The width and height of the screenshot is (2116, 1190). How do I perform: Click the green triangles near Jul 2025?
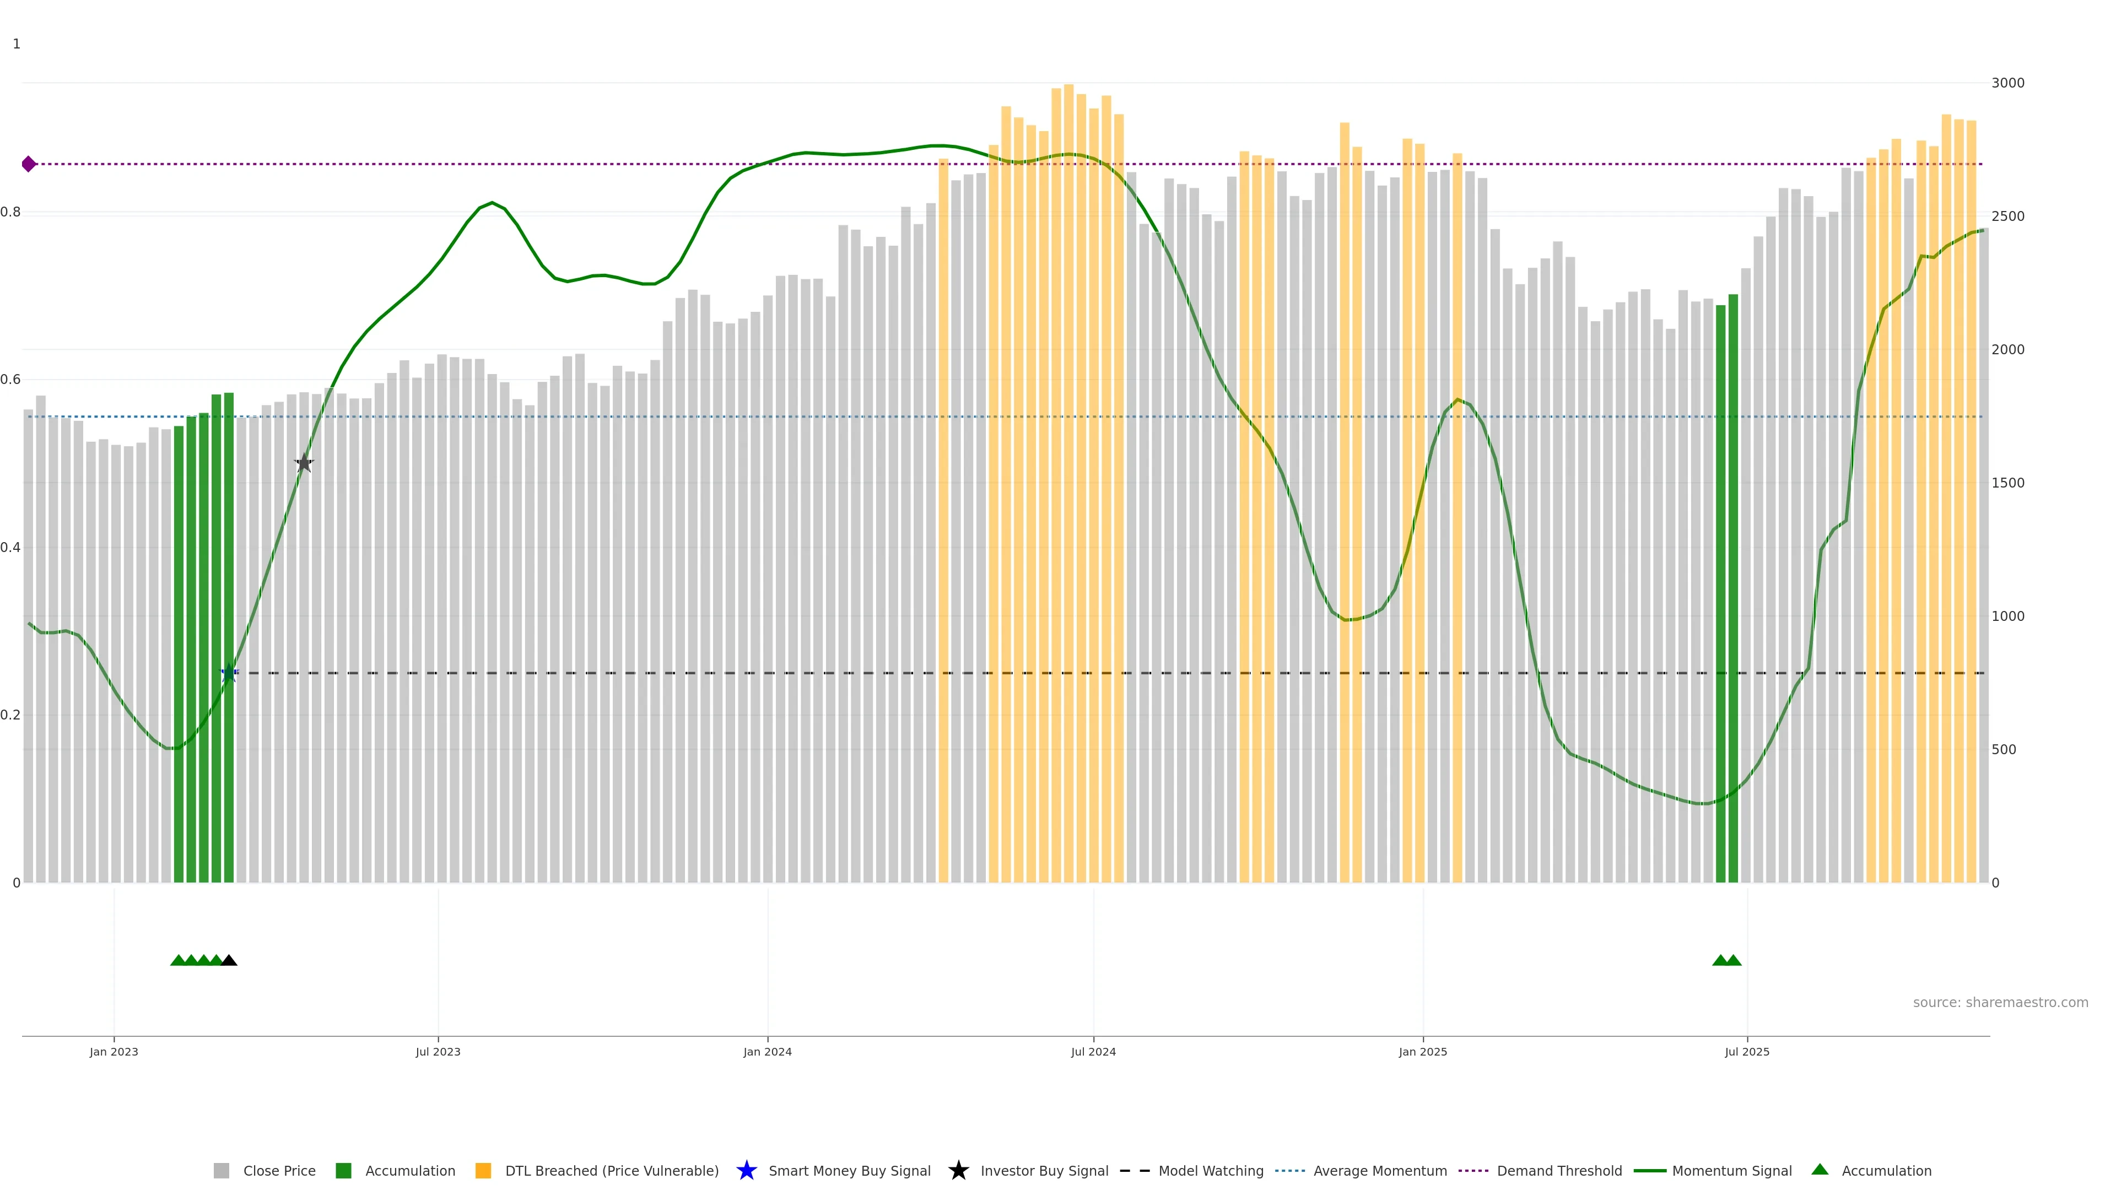tap(1726, 960)
